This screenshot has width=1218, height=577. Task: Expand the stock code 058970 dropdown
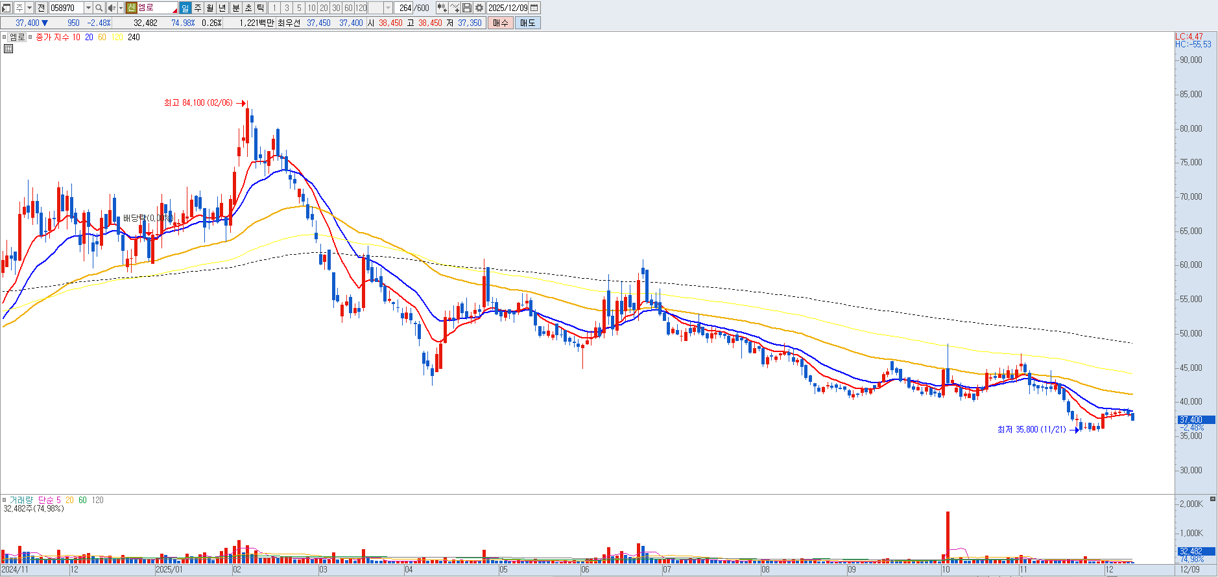88,8
